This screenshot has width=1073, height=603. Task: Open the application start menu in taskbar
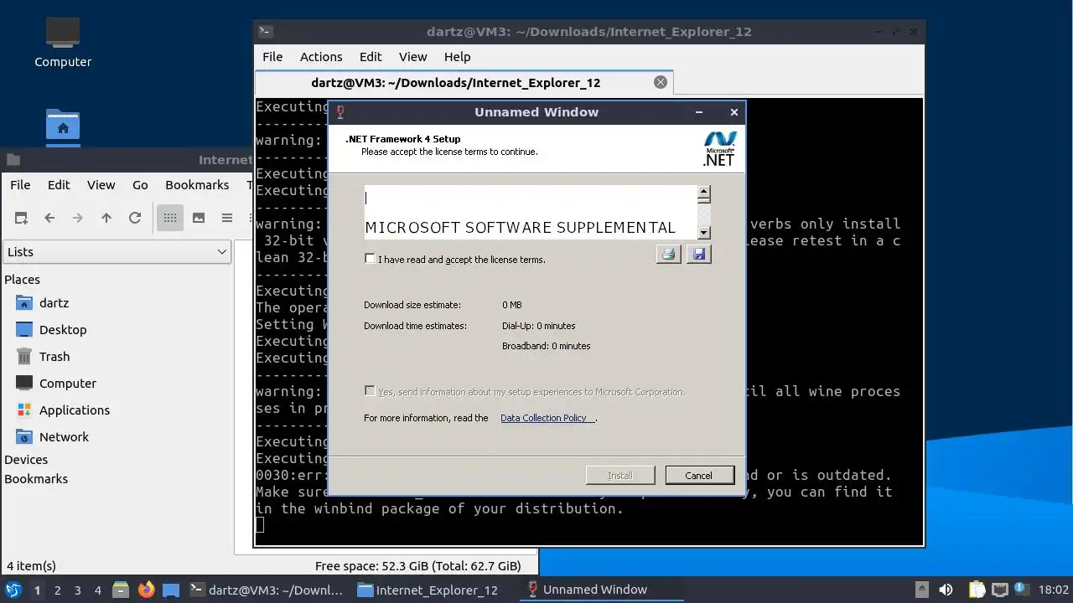pyautogui.click(x=13, y=590)
